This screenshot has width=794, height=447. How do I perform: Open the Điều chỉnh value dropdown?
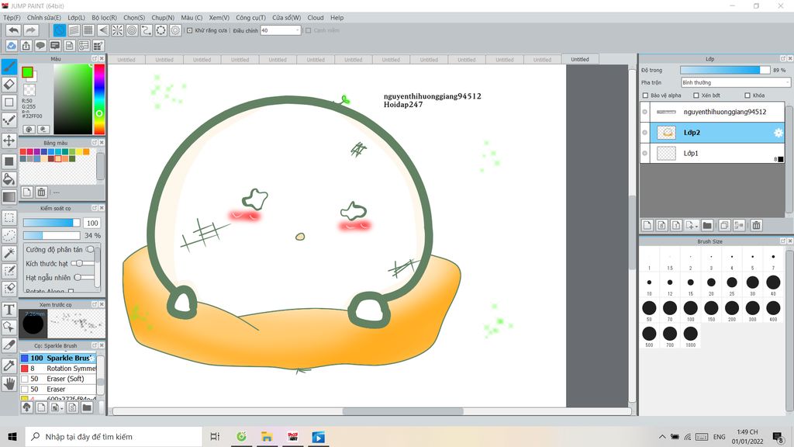281,30
